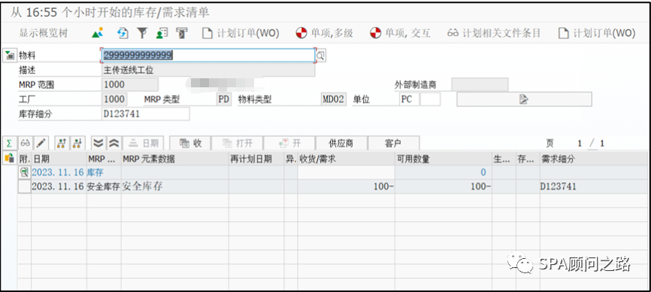
Task: Click the 库存细分 field D123741
Action: tap(145, 114)
